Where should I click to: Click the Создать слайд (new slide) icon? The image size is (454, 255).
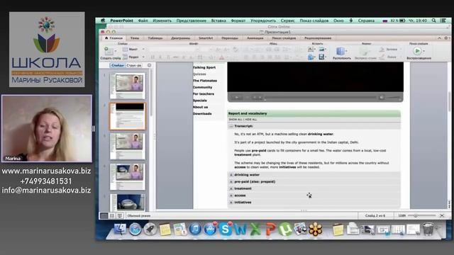pyautogui.click(x=109, y=51)
